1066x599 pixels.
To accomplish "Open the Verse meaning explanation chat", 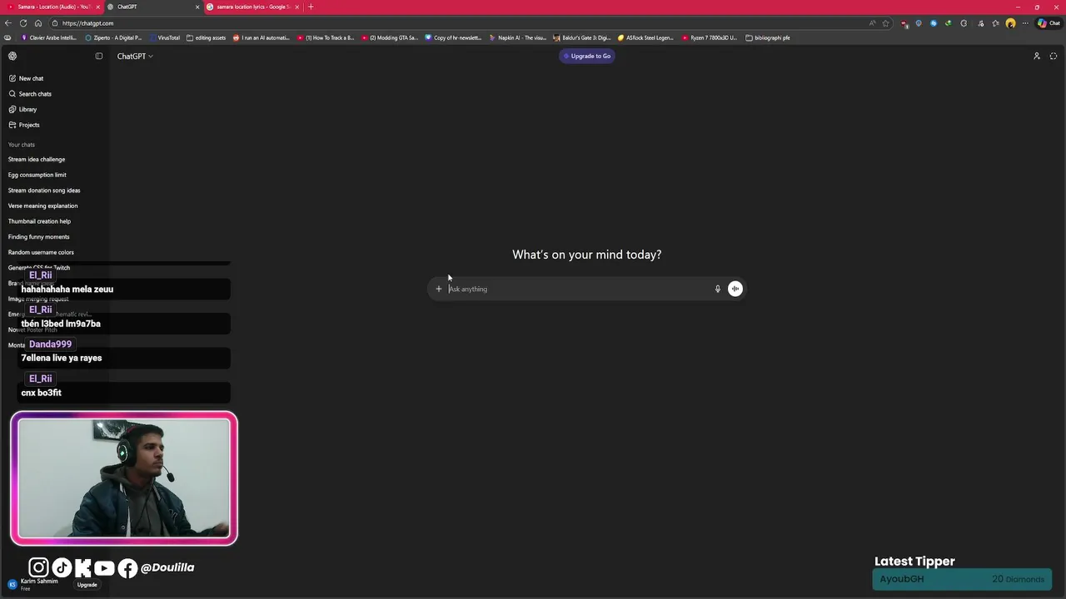I will click(x=42, y=205).
